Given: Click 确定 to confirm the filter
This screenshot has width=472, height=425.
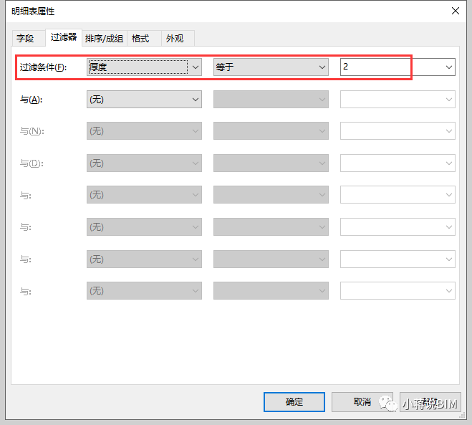Looking at the screenshot, I should pos(294,402).
